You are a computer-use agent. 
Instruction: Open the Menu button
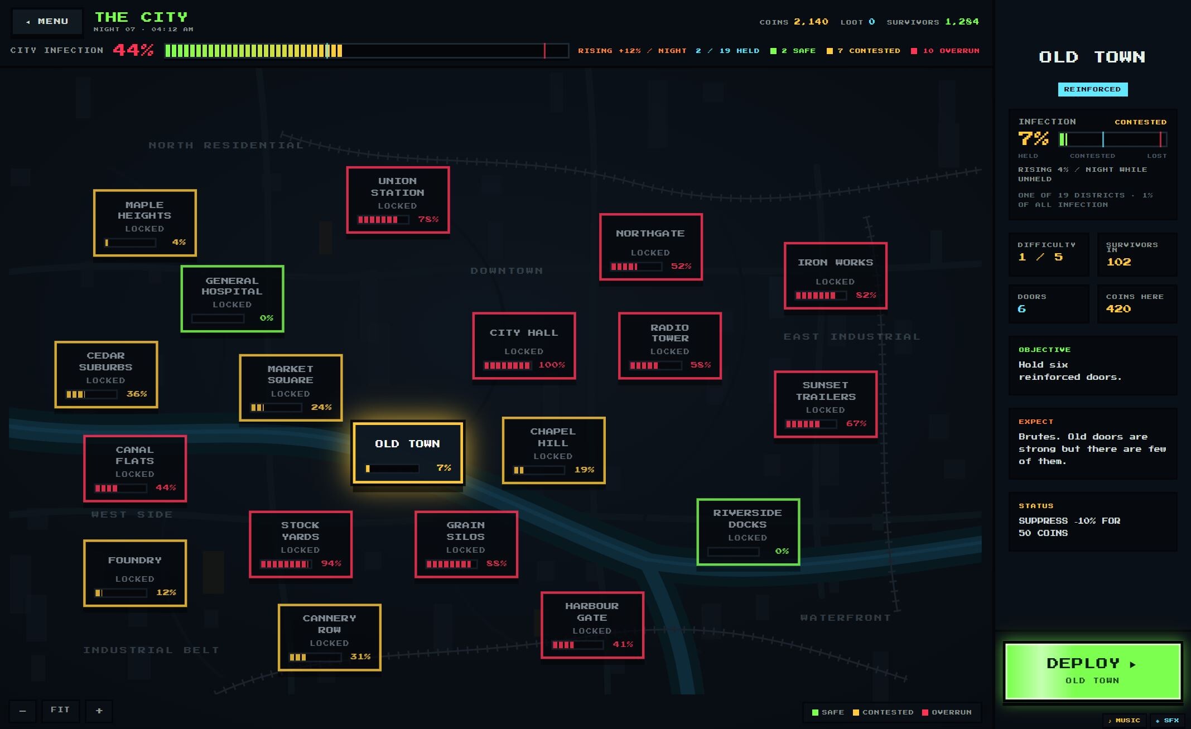pyautogui.click(x=47, y=21)
